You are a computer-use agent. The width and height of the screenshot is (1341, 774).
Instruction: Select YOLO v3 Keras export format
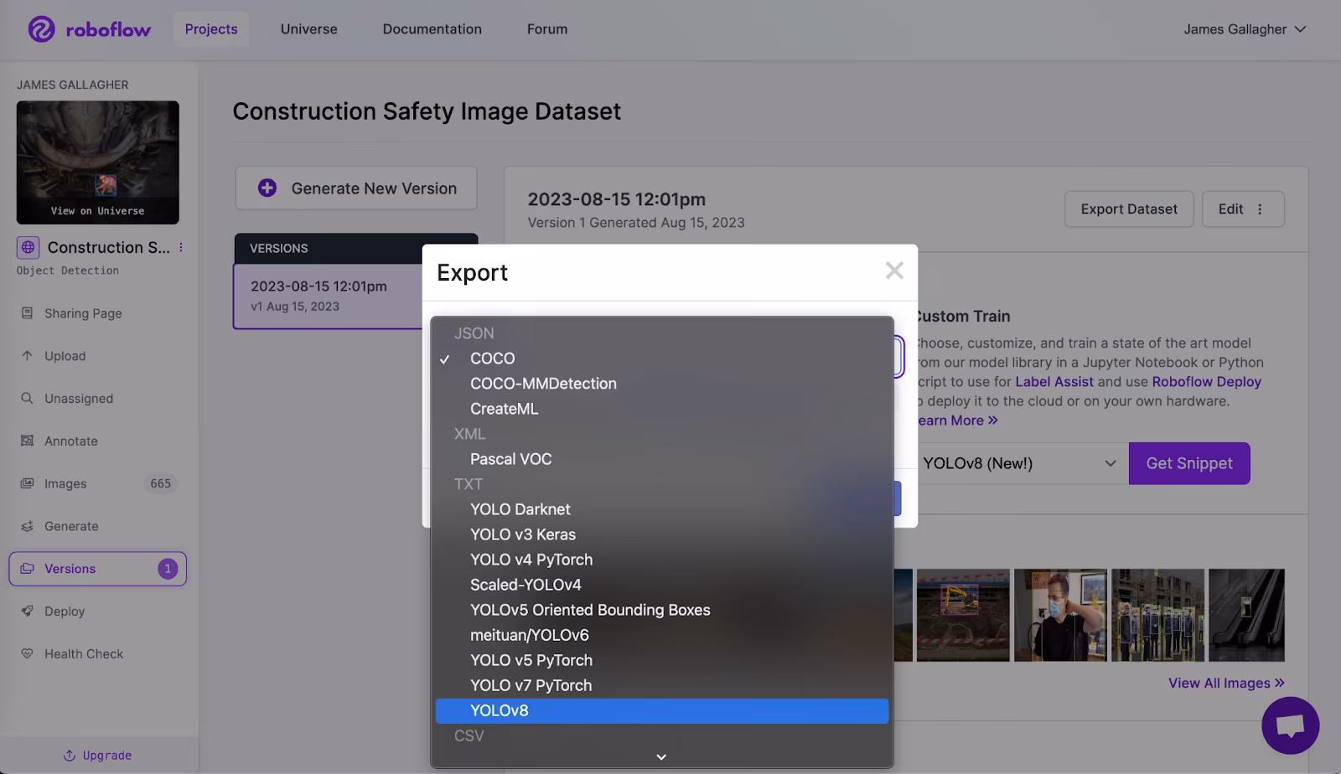tap(662, 534)
